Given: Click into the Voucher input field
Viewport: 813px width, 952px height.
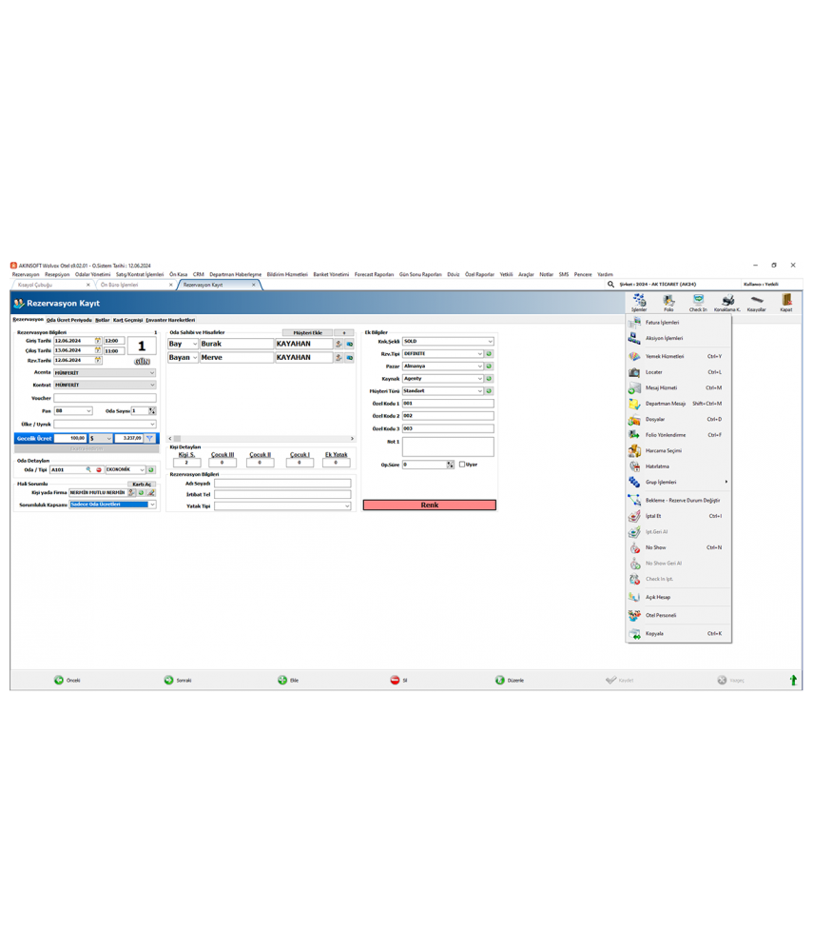Looking at the screenshot, I should click(x=105, y=399).
